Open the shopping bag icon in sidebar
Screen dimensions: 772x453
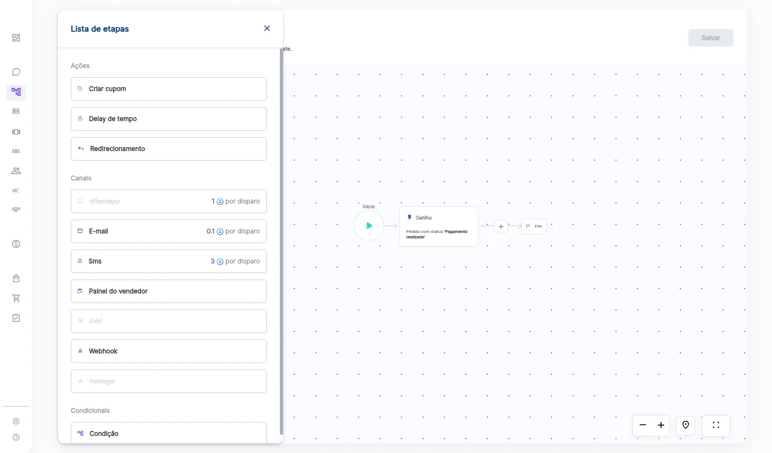[x=16, y=278]
